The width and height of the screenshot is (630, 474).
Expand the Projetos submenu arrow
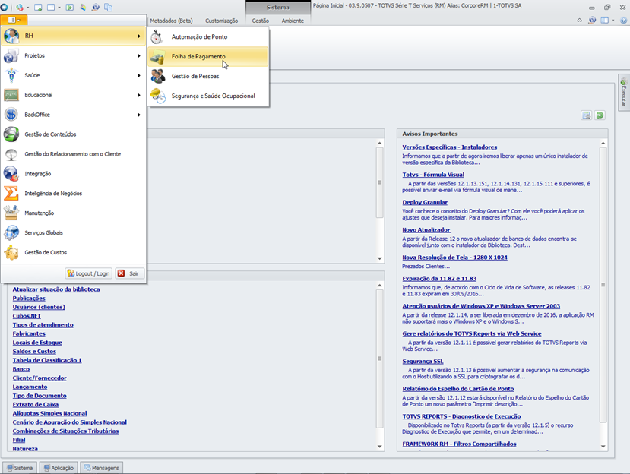click(139, 56)
